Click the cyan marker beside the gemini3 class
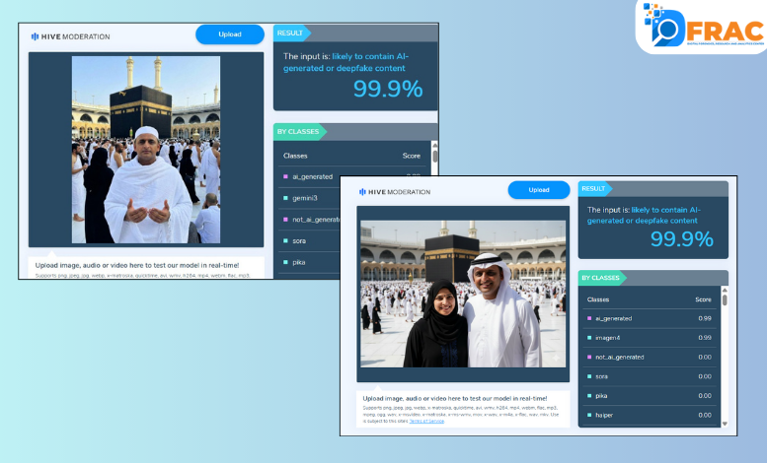 (285, 198)
